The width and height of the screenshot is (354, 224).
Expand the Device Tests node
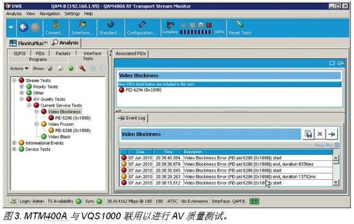click(x=14, y=149)
